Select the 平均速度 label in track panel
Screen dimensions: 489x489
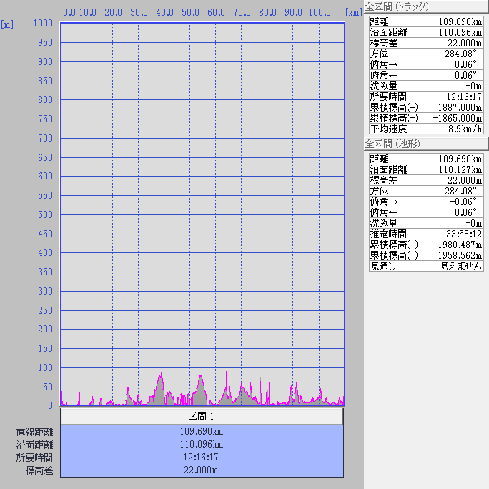(x=388, y=129)
